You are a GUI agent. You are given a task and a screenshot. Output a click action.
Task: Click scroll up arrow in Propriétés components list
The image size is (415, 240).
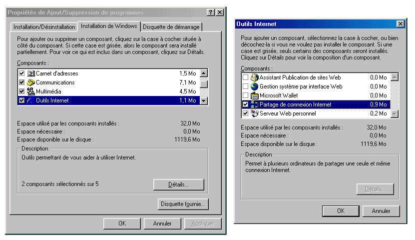(x=204, y=73)
